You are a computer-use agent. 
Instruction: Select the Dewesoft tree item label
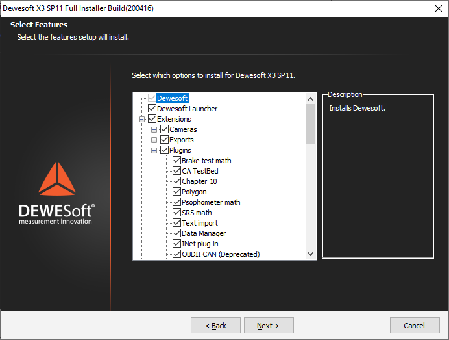pyautogui.click(x=173, y=98)
